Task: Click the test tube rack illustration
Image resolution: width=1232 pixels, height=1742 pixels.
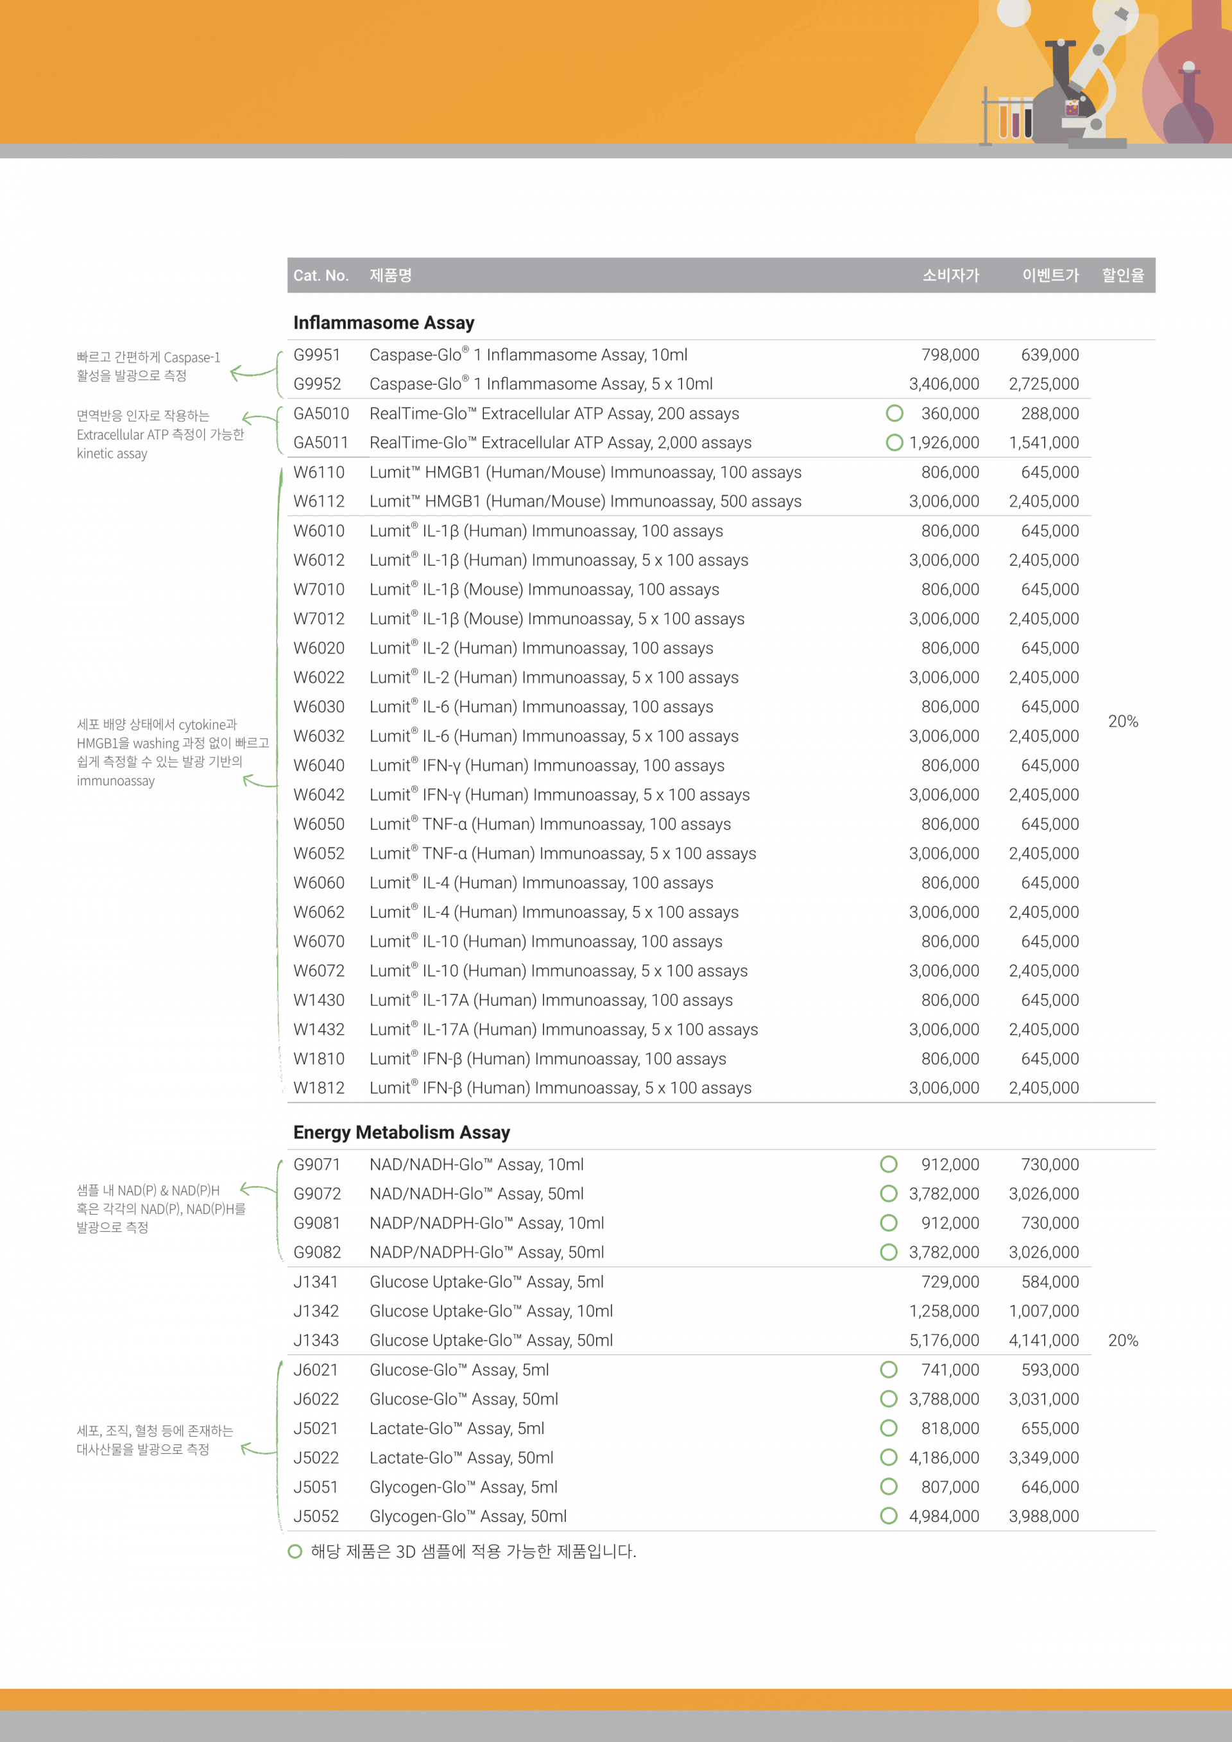Action: coord(1009,117)
